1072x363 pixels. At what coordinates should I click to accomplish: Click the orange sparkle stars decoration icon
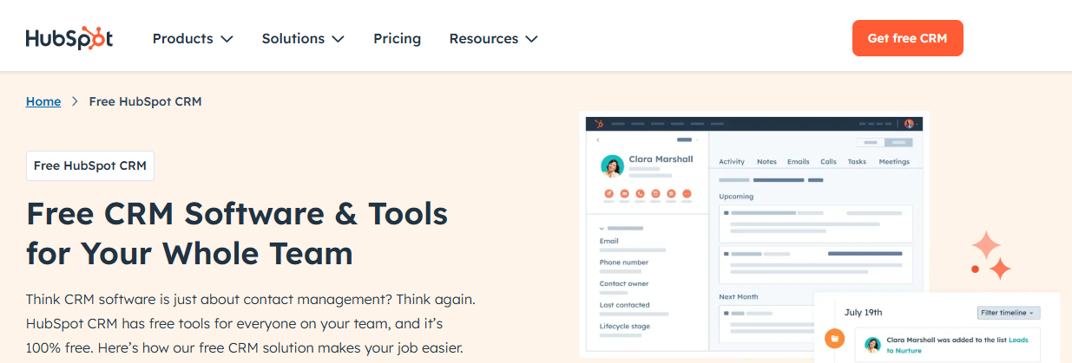coord(990,256)
